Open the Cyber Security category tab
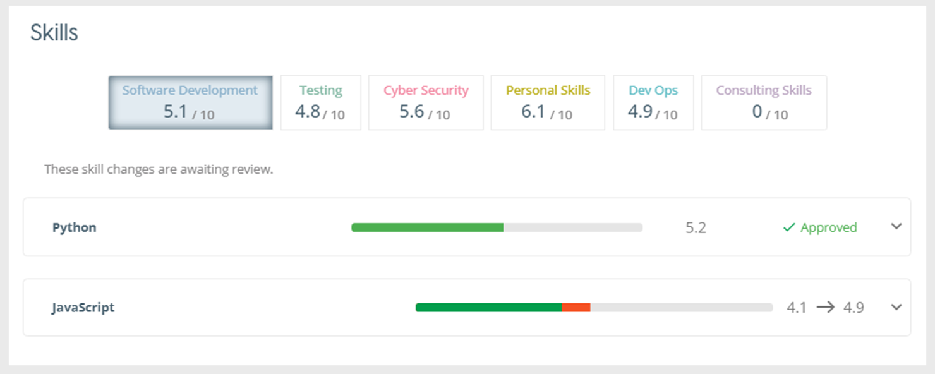Image resolution: width=935 pixels, height=374 pixels. (x=425, y=102)
